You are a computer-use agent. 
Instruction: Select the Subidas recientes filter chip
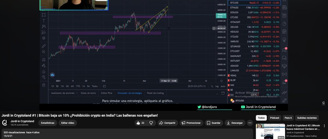[307, 118]
